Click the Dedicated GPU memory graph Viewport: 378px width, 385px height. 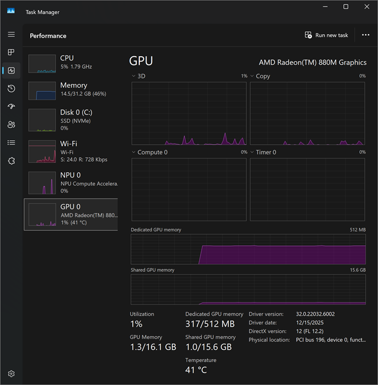click(248, 249)
